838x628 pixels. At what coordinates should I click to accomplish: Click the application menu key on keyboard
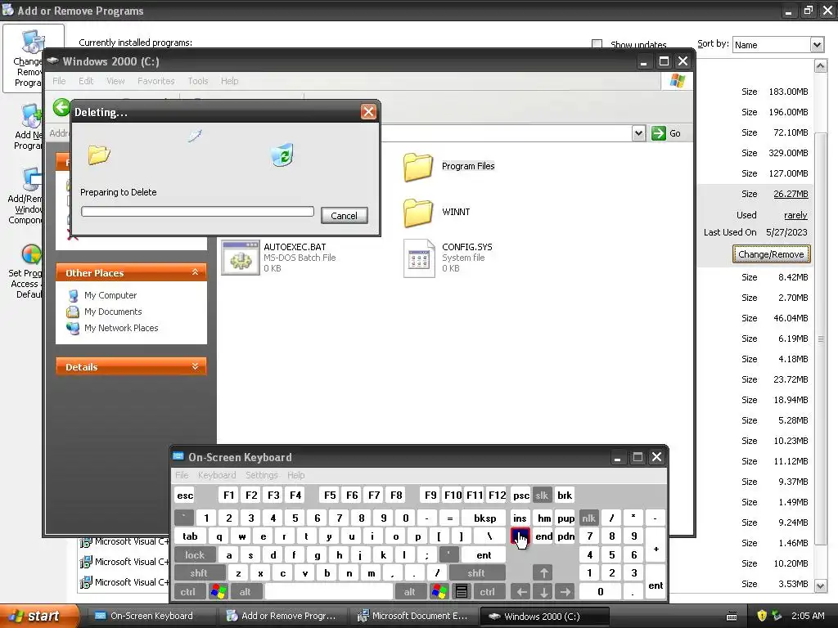[x=462, y=592]
